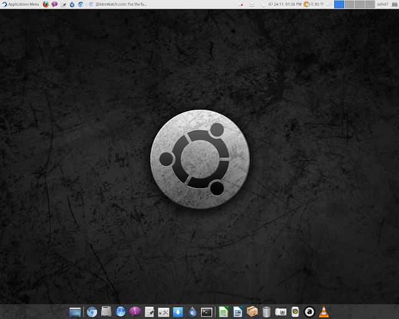This screenshot has height=319, width=399.
Task: Launch Chromium from the top panel
Action: [80, 4]
